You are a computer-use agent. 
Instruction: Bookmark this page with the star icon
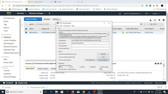pos(142,6)
